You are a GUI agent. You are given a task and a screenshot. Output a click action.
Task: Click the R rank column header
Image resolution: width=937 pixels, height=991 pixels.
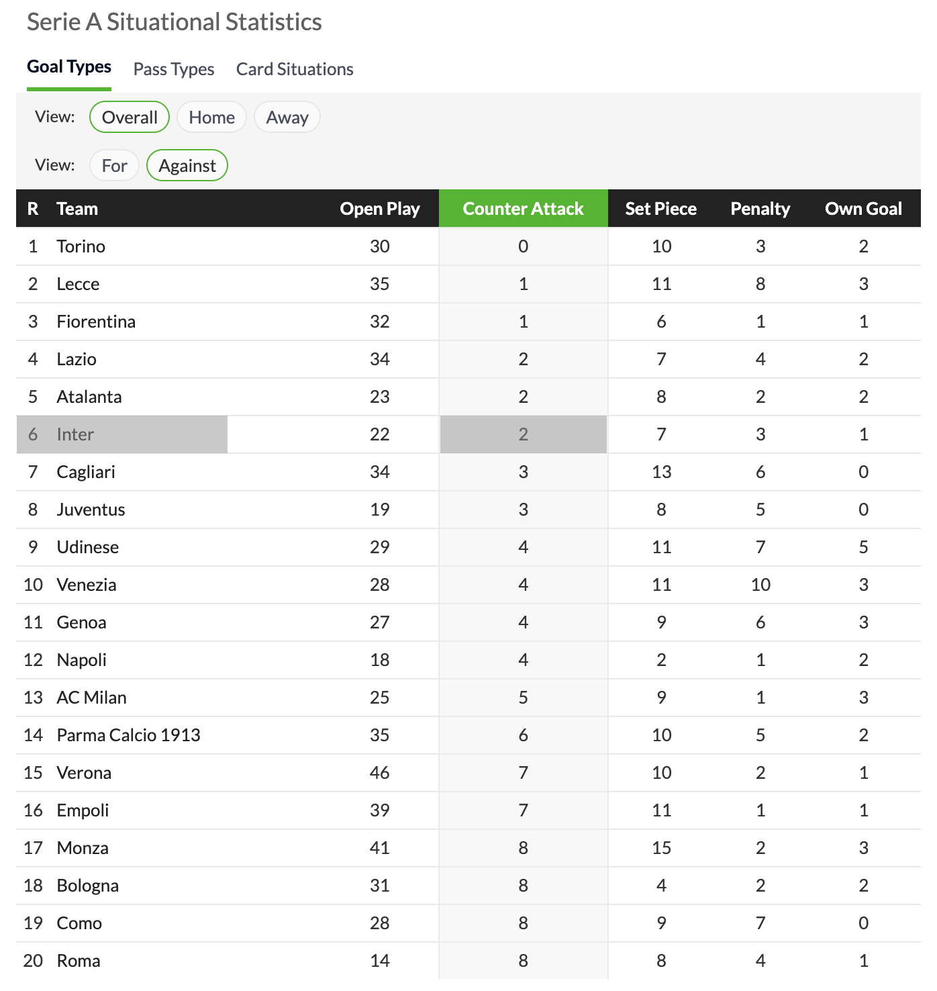tap(33, 209)
